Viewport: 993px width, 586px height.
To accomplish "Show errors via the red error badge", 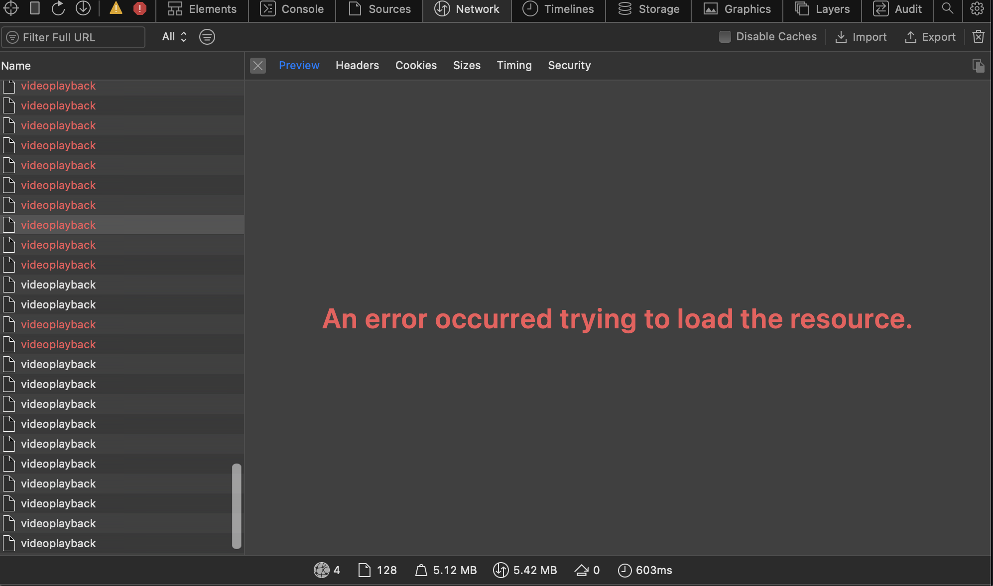I will 140,8.
